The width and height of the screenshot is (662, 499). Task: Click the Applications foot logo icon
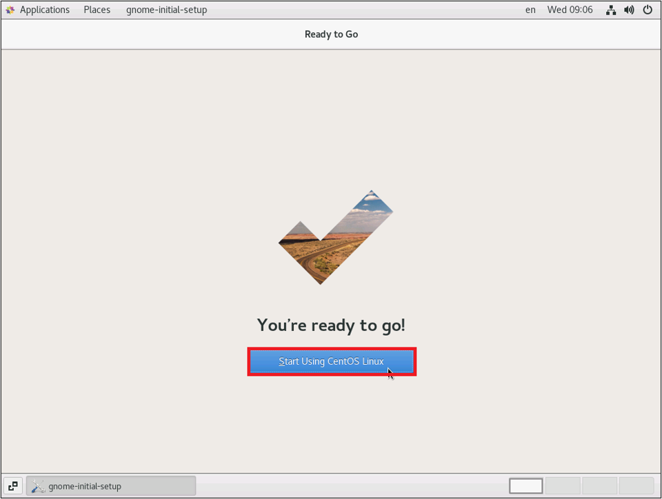pos(10,10)
